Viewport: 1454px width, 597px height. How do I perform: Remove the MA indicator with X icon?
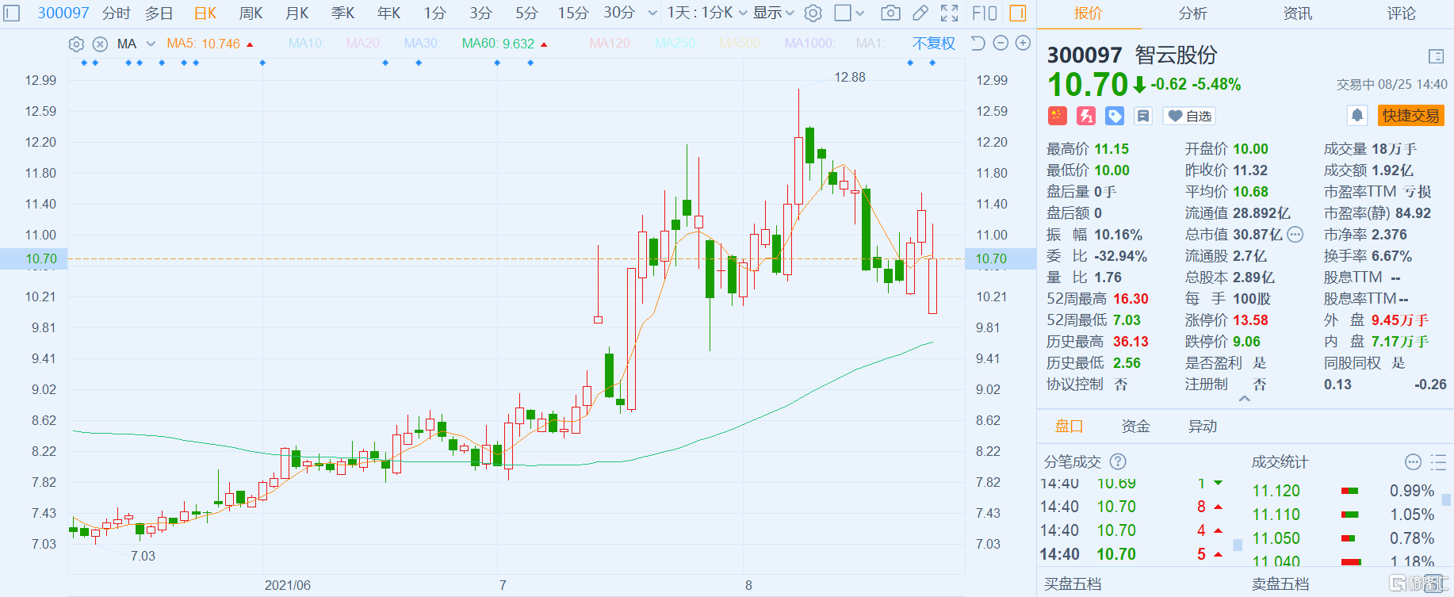[100, 44]
